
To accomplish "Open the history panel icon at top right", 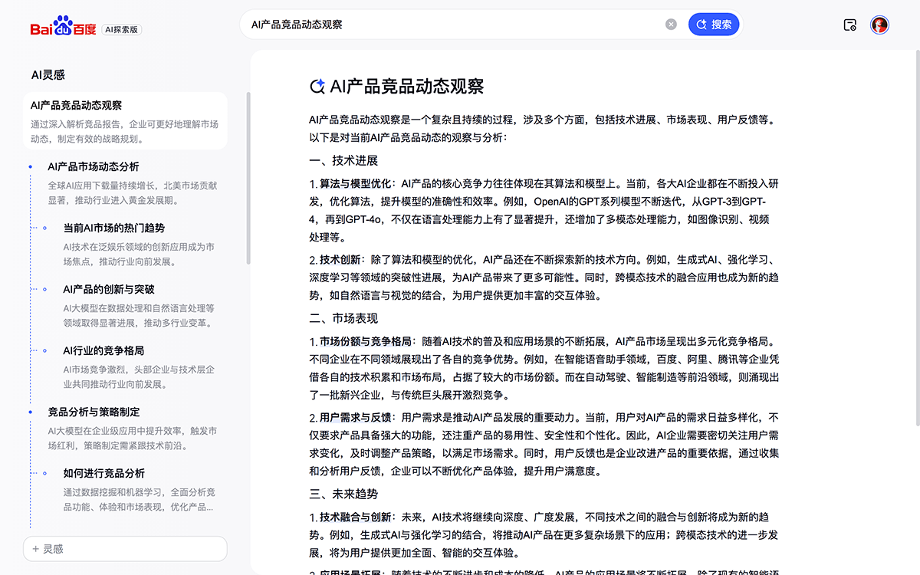I will [849, 25].
